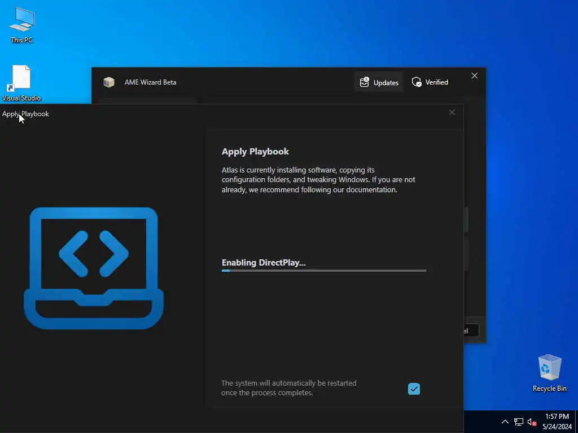Uncheck the automatic restart checkbox

[414, 389]
